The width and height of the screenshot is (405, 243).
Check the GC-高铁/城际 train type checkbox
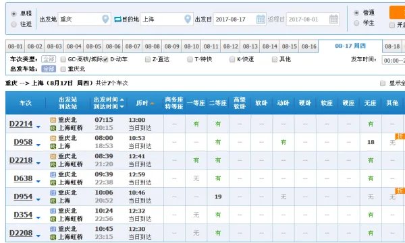[63, 59]
